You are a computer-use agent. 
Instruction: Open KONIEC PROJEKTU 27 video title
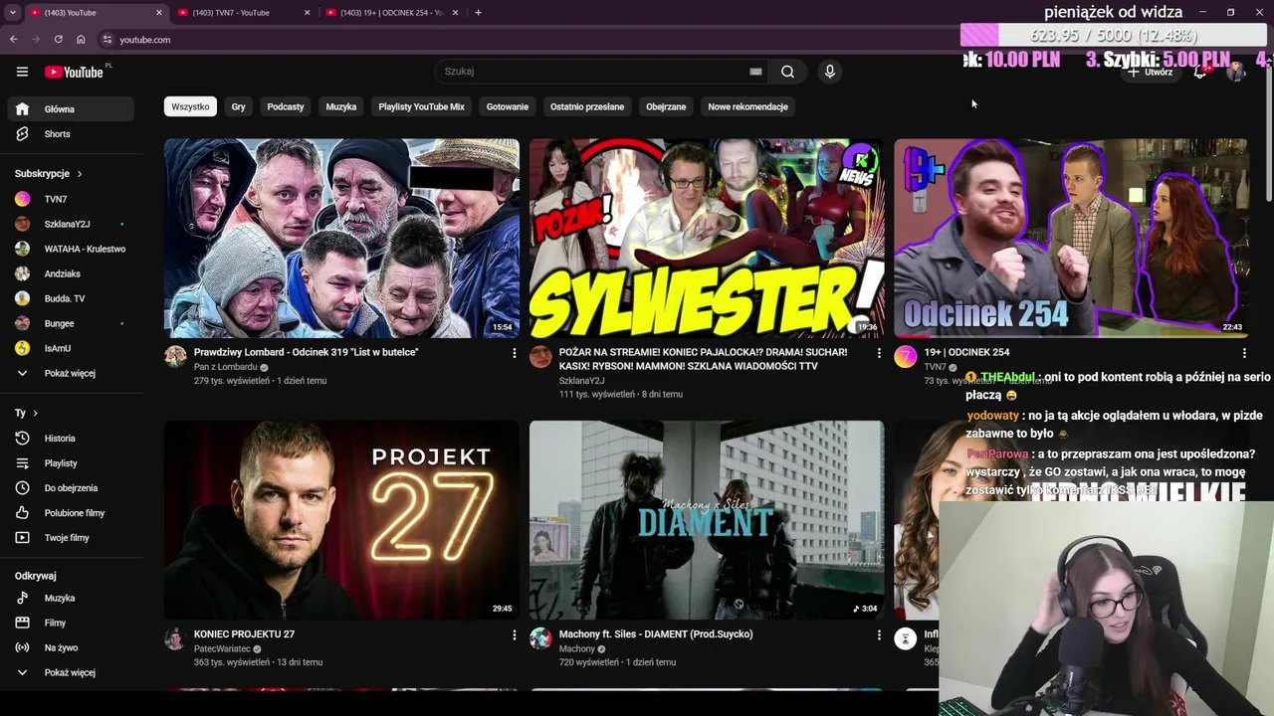244,634
